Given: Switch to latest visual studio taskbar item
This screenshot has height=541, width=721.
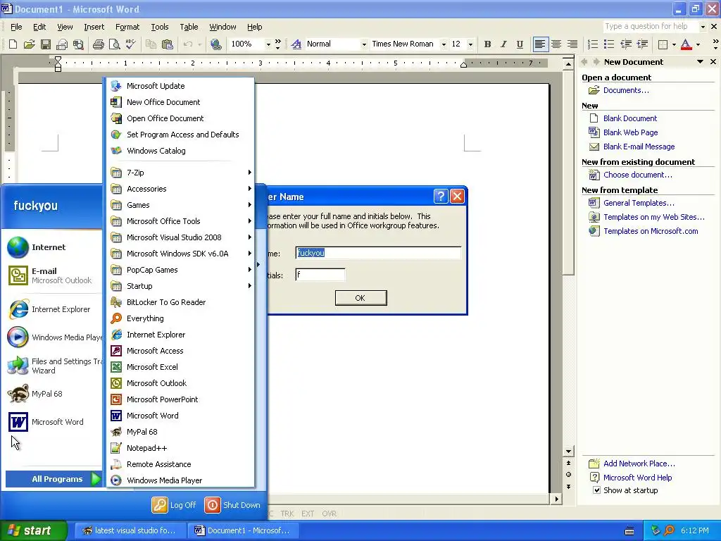Looking at the screenshot, I should click(x=130, y=530).
